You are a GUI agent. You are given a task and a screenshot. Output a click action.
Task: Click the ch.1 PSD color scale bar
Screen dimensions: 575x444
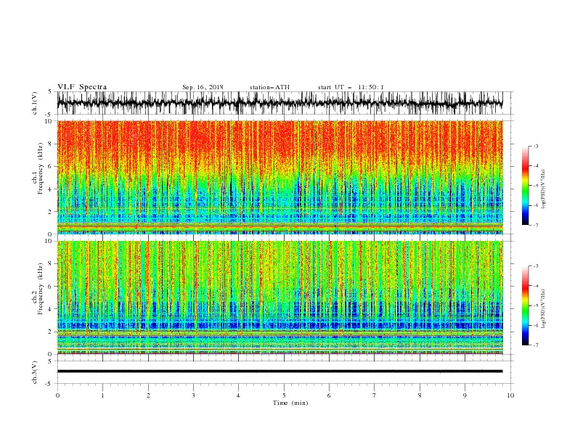tap(526, 186)
